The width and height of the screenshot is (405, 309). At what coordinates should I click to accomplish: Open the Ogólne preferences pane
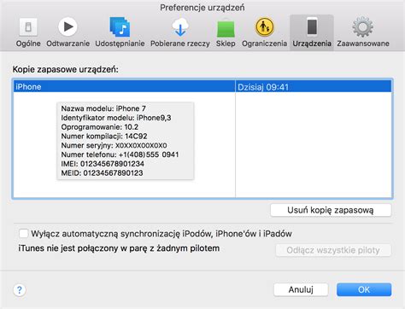(x=28, y=32)
